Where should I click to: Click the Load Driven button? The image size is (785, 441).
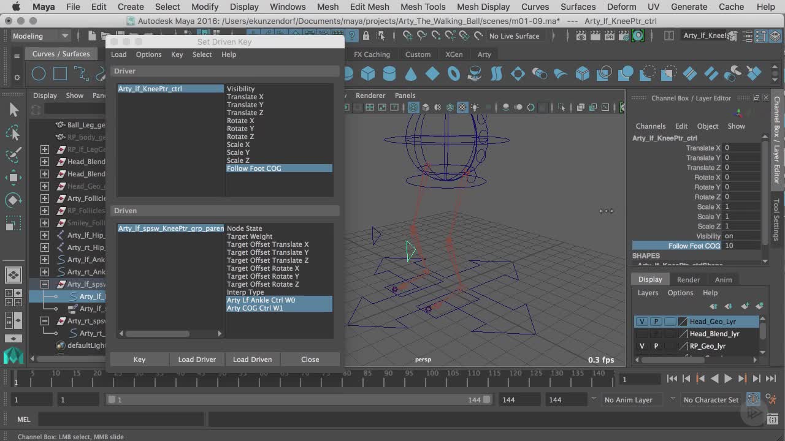pos(252,360)
